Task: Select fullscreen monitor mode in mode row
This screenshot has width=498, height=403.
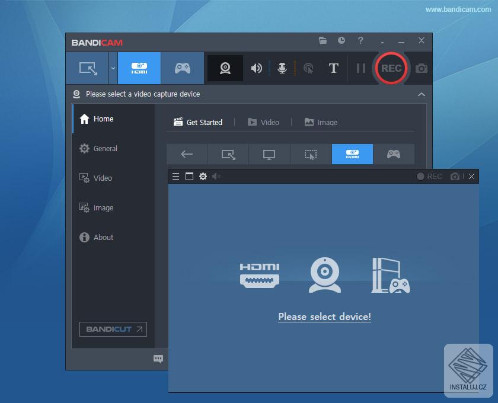Action: (x=269, y=154)
